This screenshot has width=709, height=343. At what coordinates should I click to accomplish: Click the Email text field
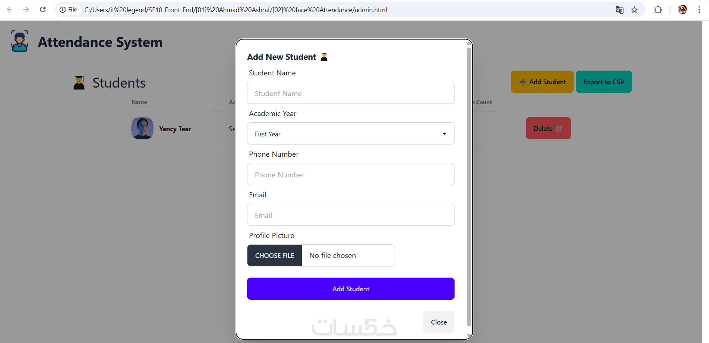350,215
